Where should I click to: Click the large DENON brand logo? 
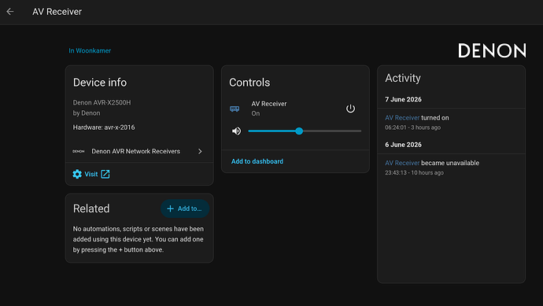[492, 50]
